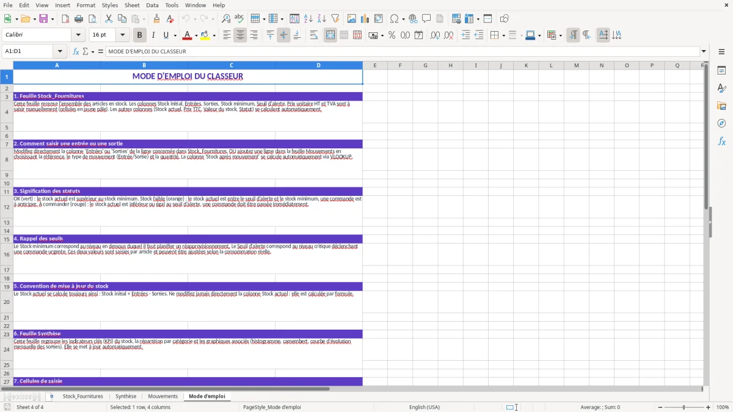
Task: Open Print Preview toggle
Action: pyautogui.click(x=92, y=19)
